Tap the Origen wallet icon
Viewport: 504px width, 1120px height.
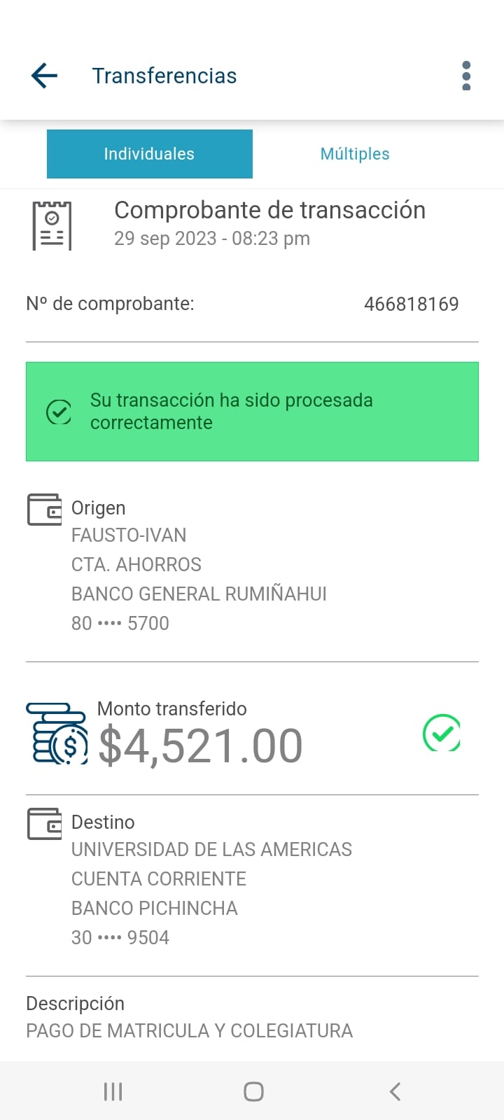[x=44, y=510]
